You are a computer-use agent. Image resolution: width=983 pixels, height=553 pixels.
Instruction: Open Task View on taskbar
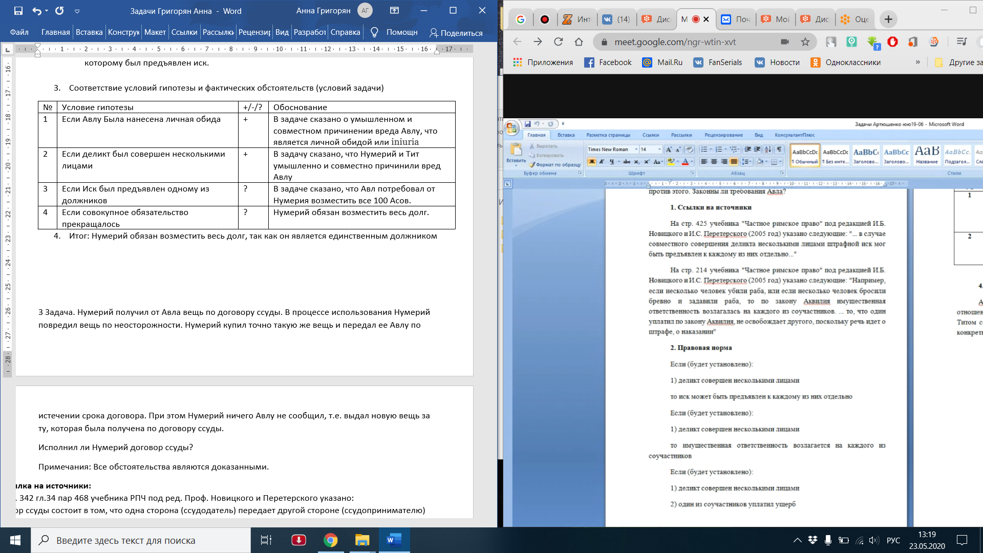(x=266, y=540)
